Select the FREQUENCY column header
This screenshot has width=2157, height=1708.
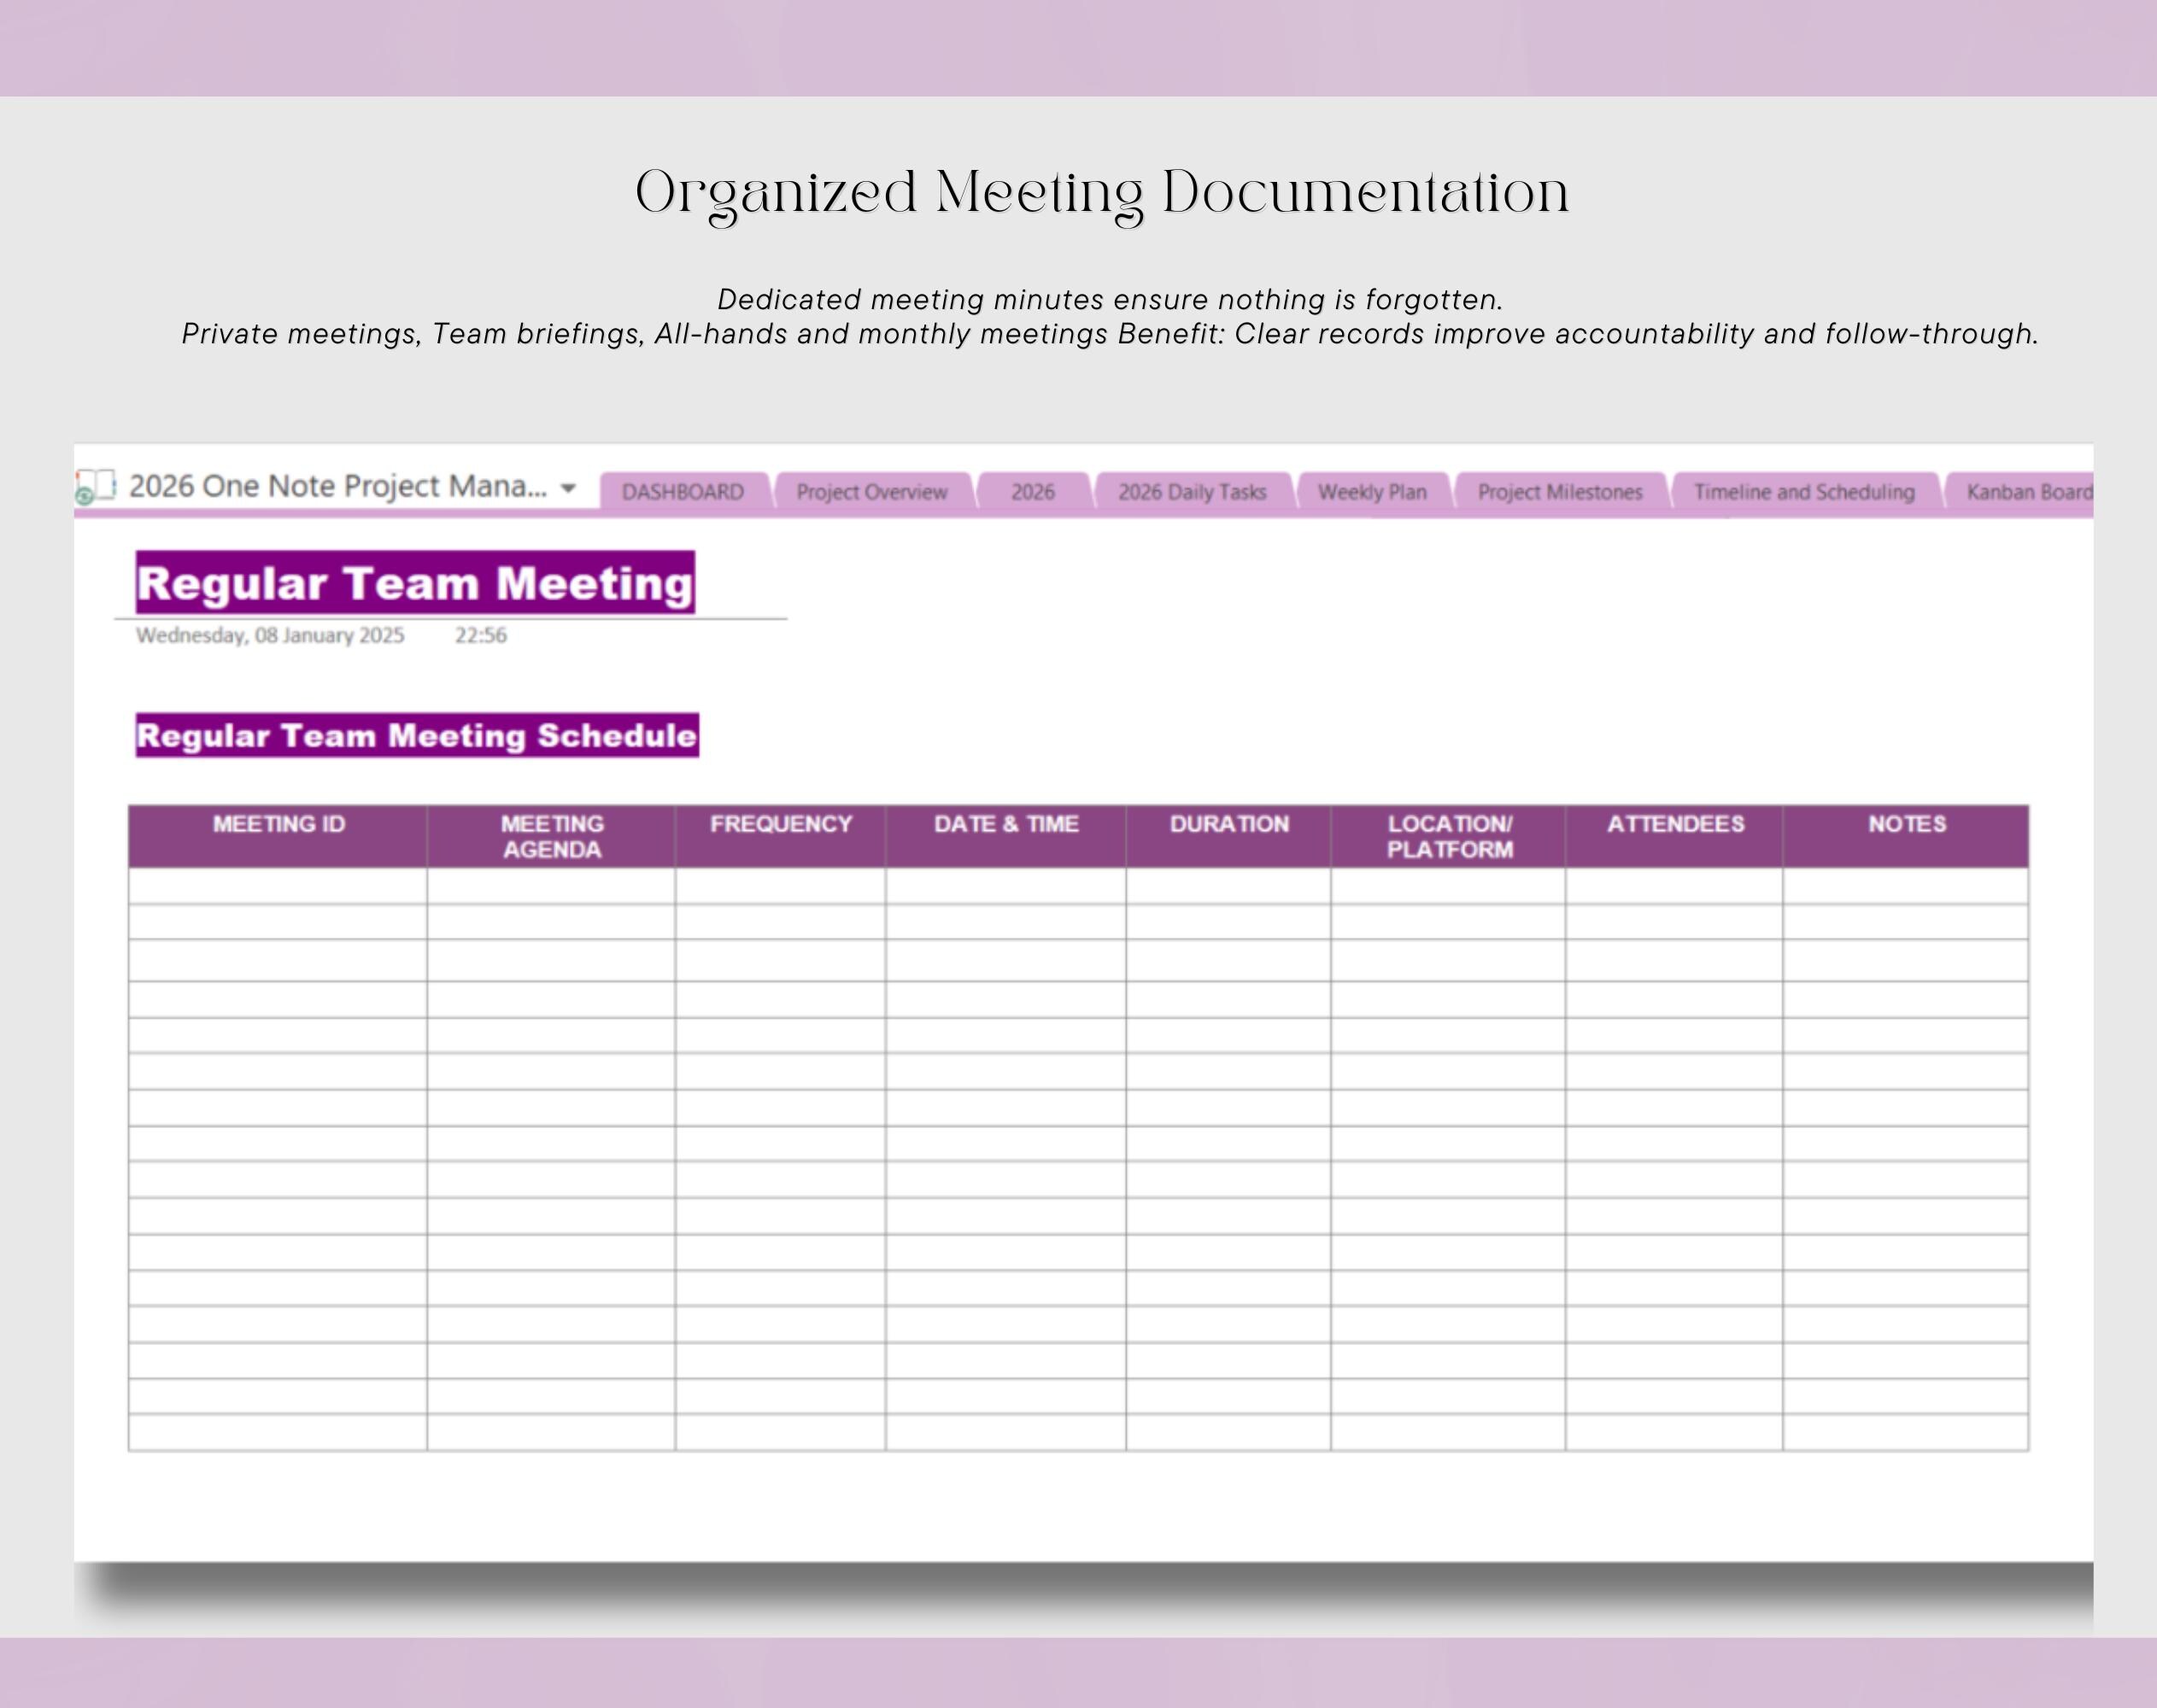pos(780,836)
